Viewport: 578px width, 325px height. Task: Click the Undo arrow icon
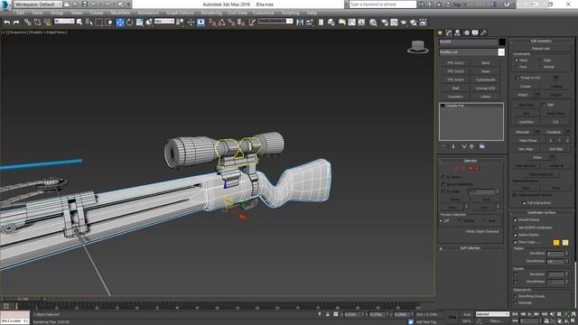point(6,23)
